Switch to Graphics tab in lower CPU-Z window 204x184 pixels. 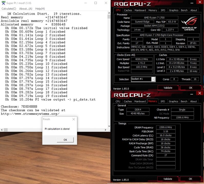(x=173, y=101)
